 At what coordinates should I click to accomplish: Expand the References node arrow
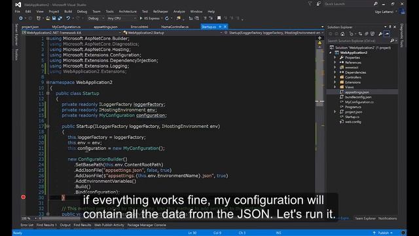[x=335, y=62]
